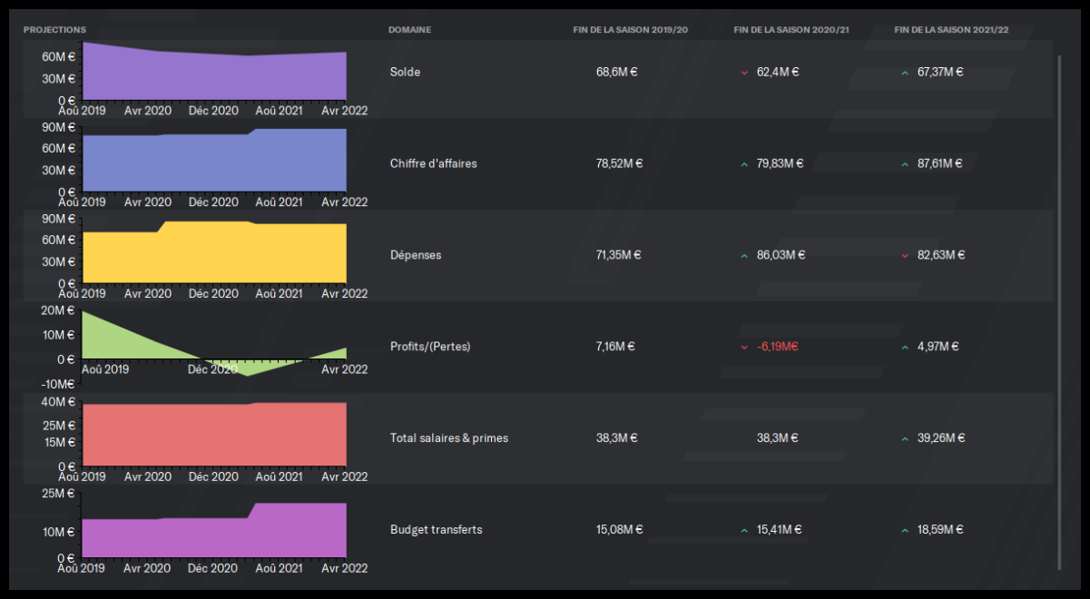Click the 62,4M € Solde value
The width and height of the screenshot is (1090, 599).
tap(778, 72)
